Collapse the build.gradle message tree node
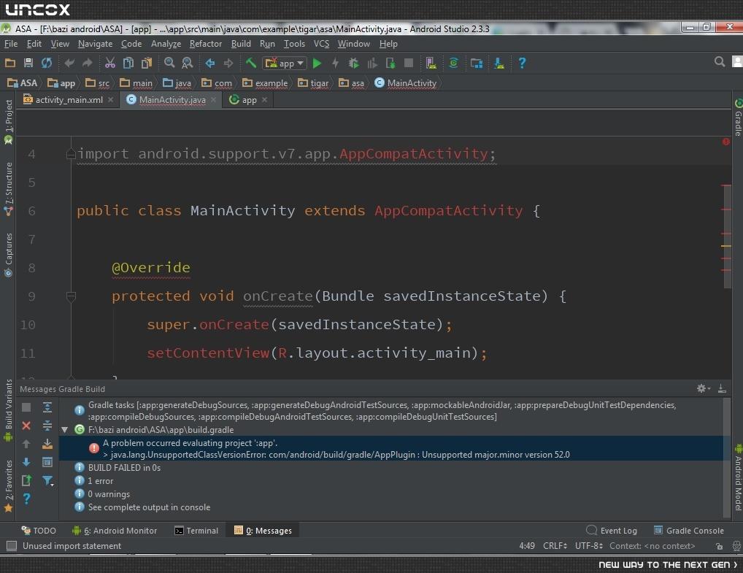This screenshot has width=743, height=573. (65, 430)
